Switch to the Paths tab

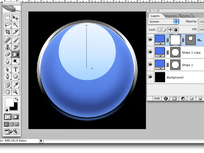186,16
